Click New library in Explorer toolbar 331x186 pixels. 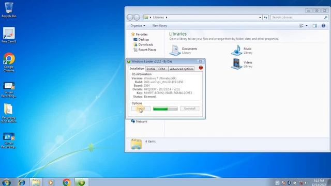pyautogui.click(x=160, y=26)
